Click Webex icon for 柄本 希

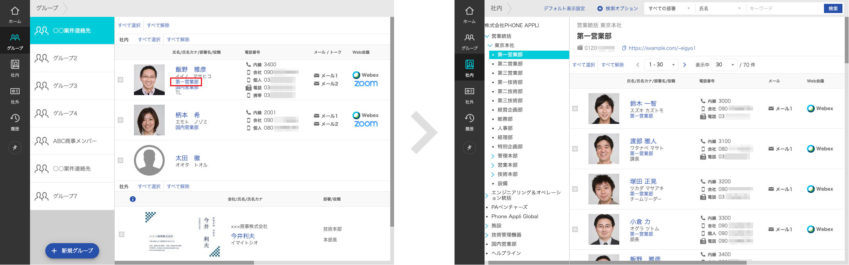pos(366,115)
